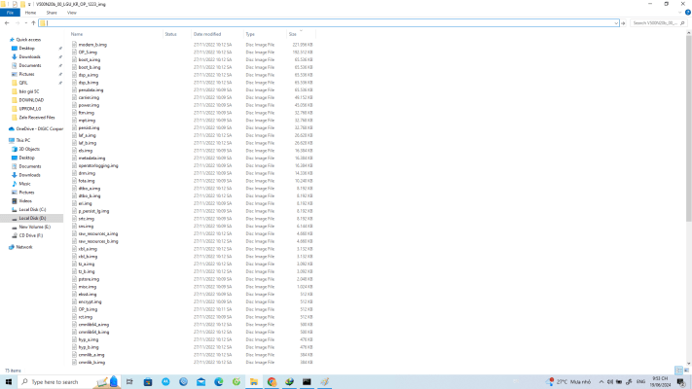The width and height of the screenshot is (692, 389).
Task: Open the blue Help question mark icon
Action: (687, 13)
